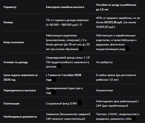Click the 'Не требуется' cell

click(x=104, y=62)
